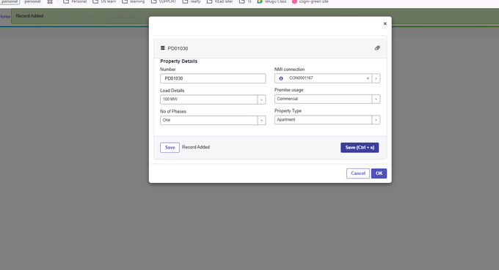Click the paperclip attachment icon
The image size is (499, 270).
coord(377,48)
